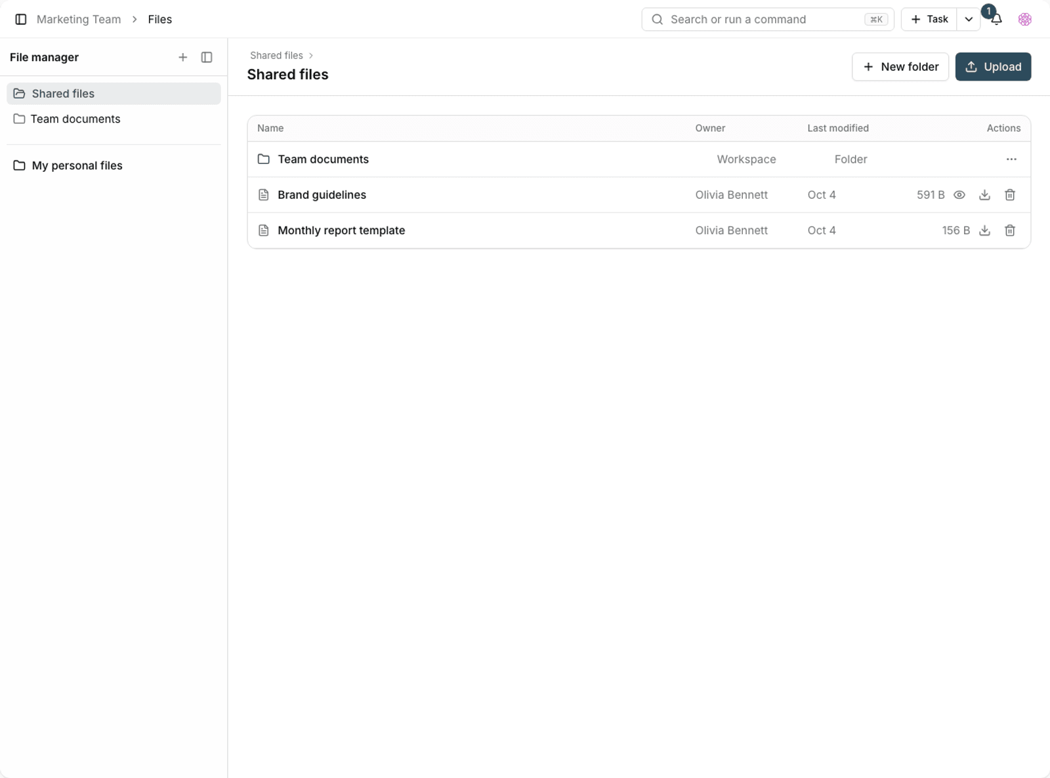Open Team documents in sidebar
Viewport: 1050px width, 778px height.
114,119
